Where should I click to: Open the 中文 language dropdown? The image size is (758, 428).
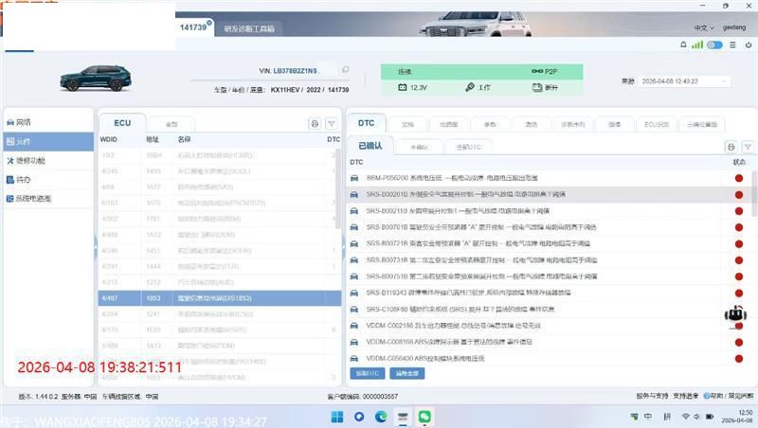[704, 28]
